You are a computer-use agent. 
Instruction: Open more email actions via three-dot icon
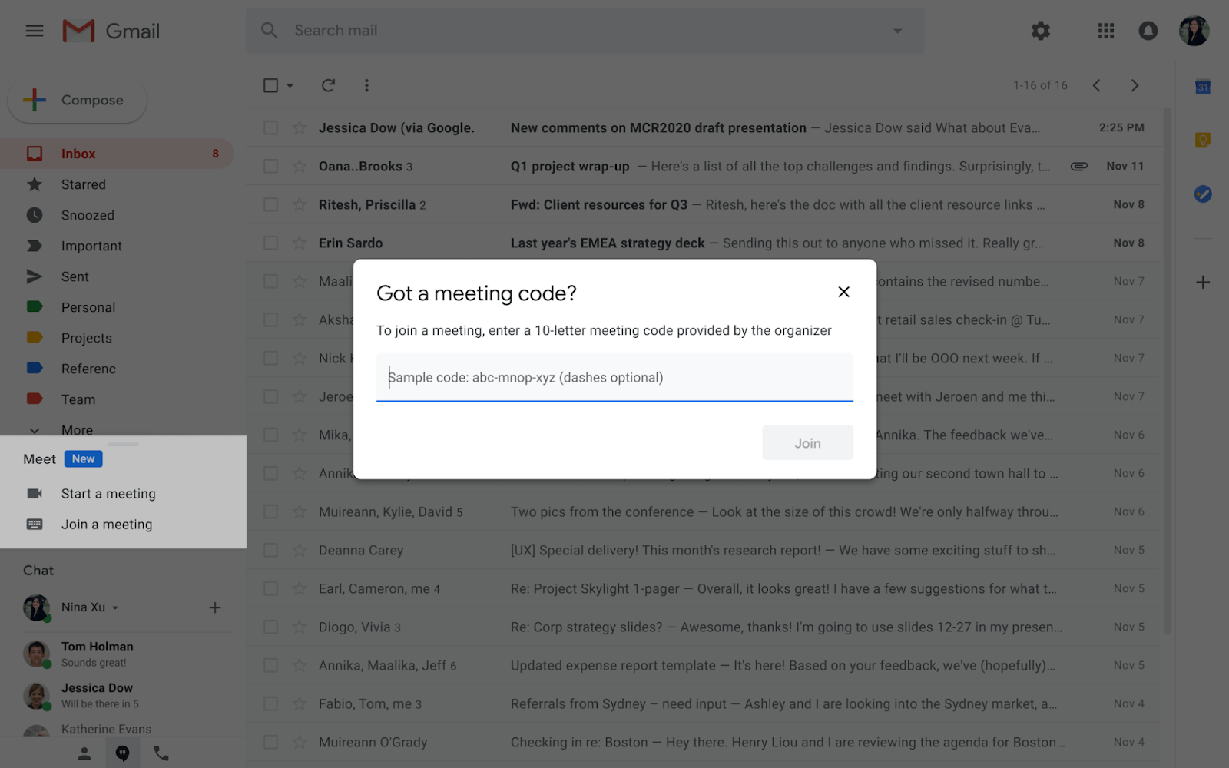coord(366,85)
